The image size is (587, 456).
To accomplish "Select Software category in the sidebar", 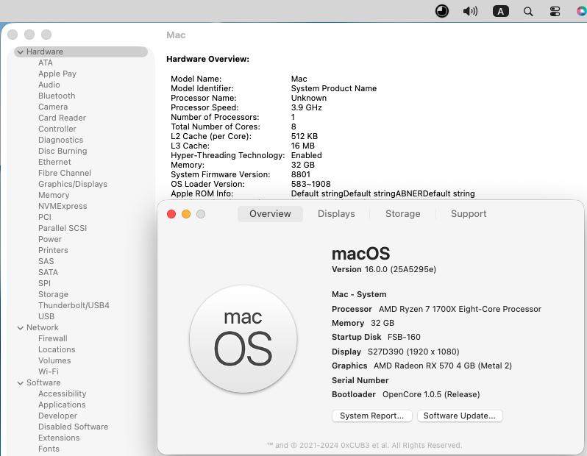I will 43,382.
